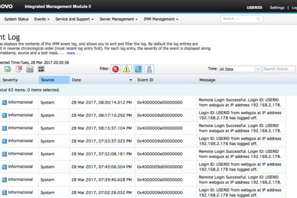Open the Settings link in header

(277, 8)
